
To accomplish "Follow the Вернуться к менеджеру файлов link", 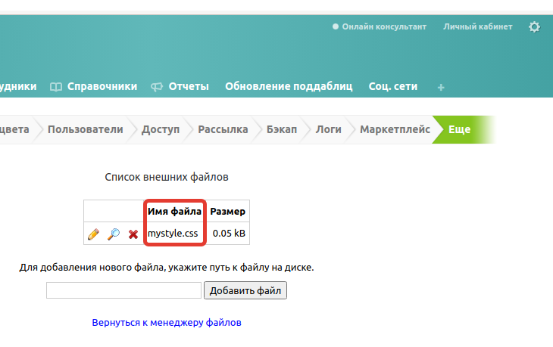I will 167,322.
